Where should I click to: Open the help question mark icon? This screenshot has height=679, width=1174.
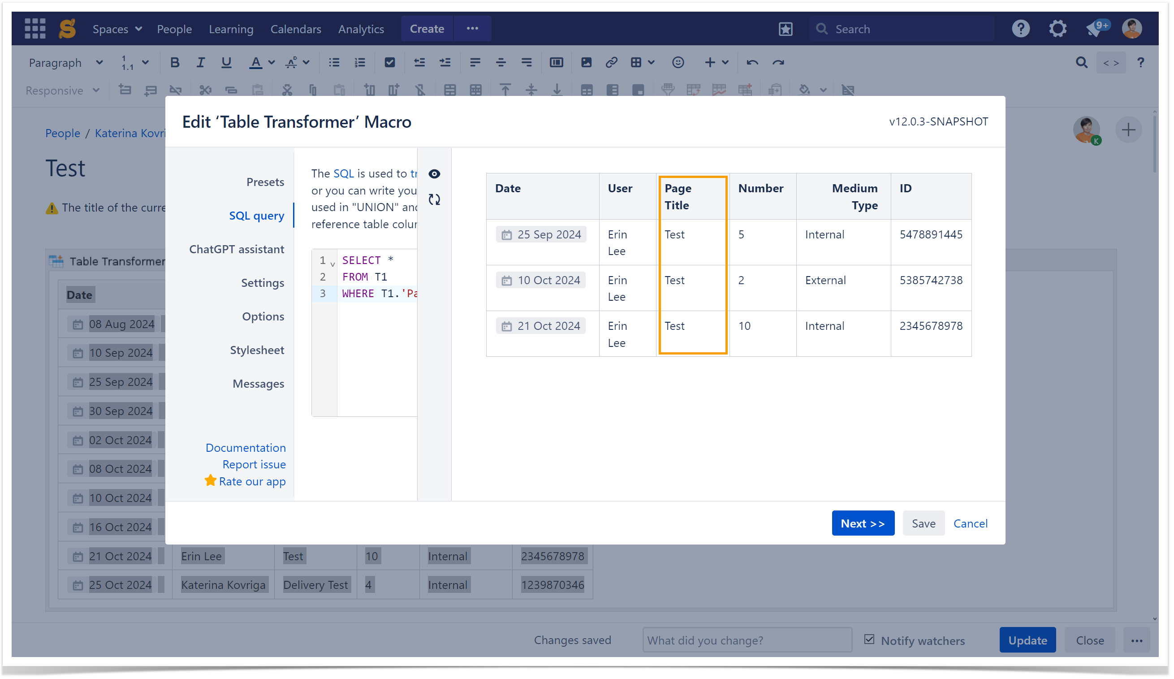pos(1020,28)
